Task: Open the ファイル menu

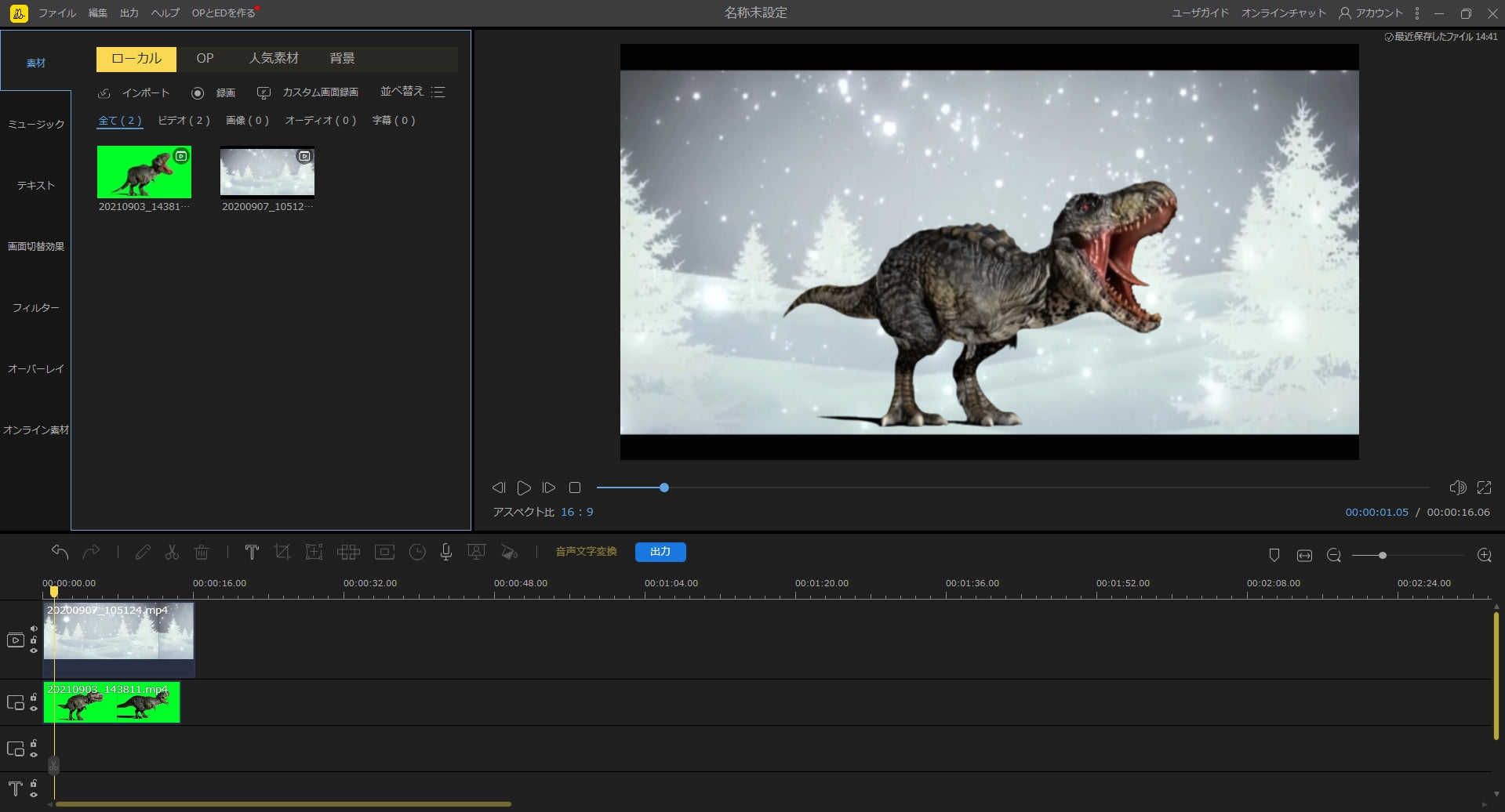Action: pyautogui.click(x=57, y=13)
